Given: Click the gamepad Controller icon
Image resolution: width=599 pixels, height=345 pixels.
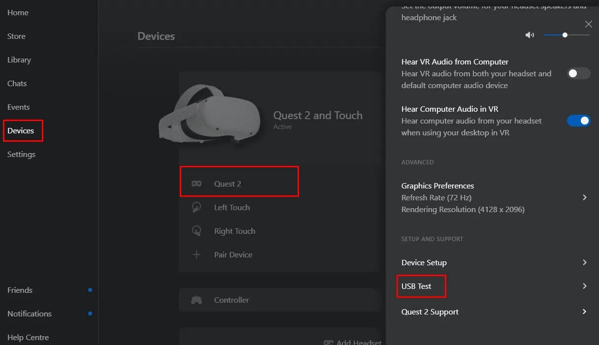Looking at the screenshot, I should coord(196,300).
